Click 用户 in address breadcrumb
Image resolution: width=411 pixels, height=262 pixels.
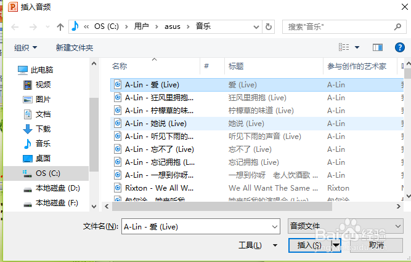pos(141,26)
